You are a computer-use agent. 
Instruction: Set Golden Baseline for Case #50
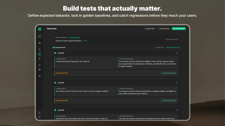[x=168, y=73]
